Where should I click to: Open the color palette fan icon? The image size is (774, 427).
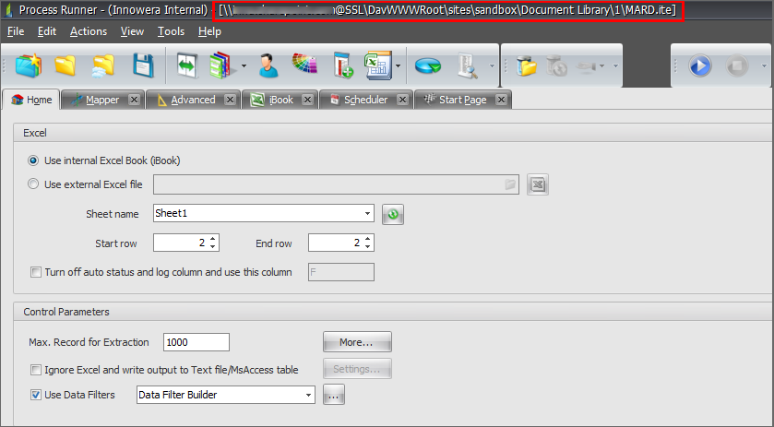(x=304, y=66)
